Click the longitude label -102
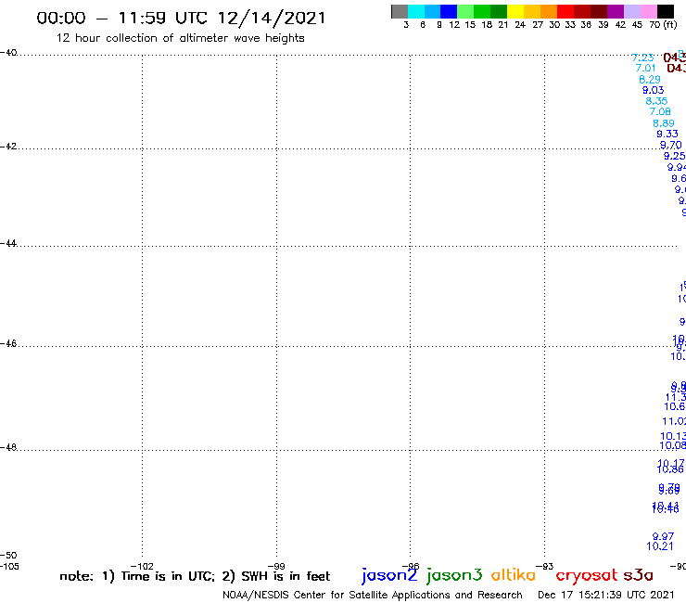 (x=142, y=567)
